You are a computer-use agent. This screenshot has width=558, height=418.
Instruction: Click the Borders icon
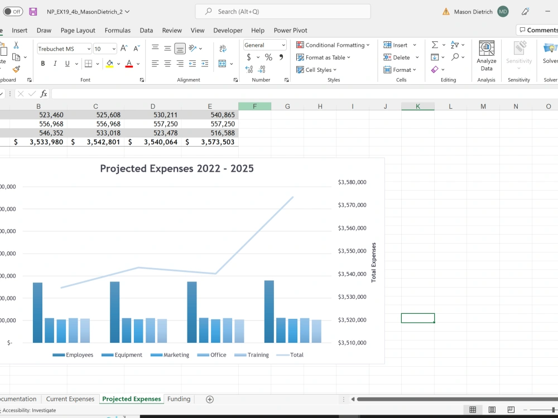coord(88,64)
